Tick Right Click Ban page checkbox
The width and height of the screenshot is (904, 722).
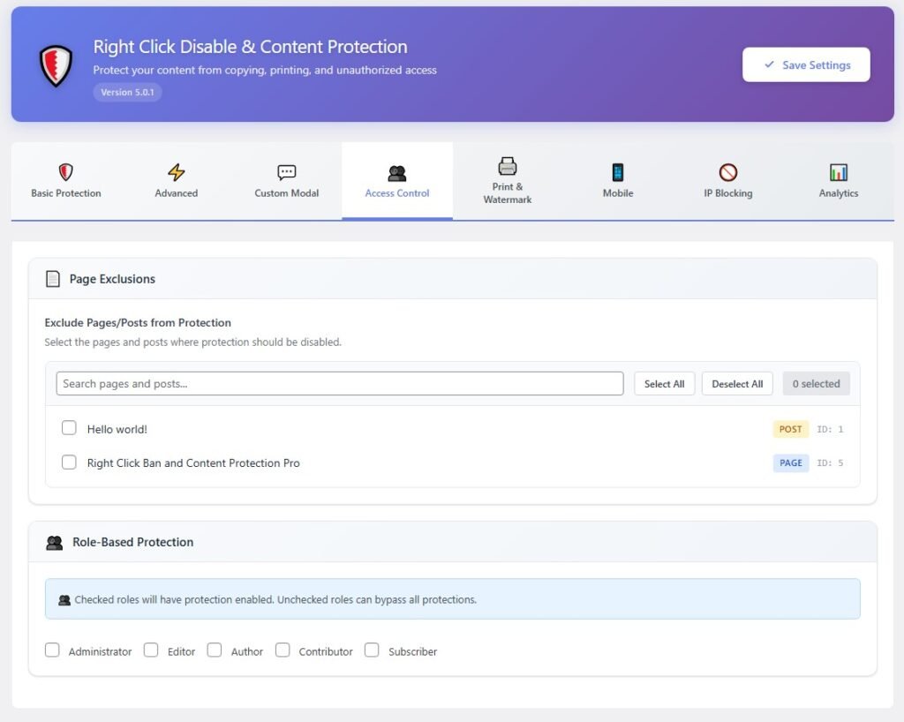pyautogui.click(x=69, y=462)
